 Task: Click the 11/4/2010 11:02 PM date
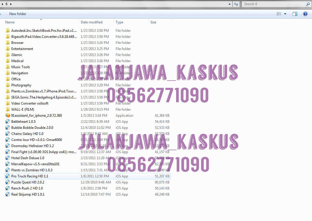96,128
